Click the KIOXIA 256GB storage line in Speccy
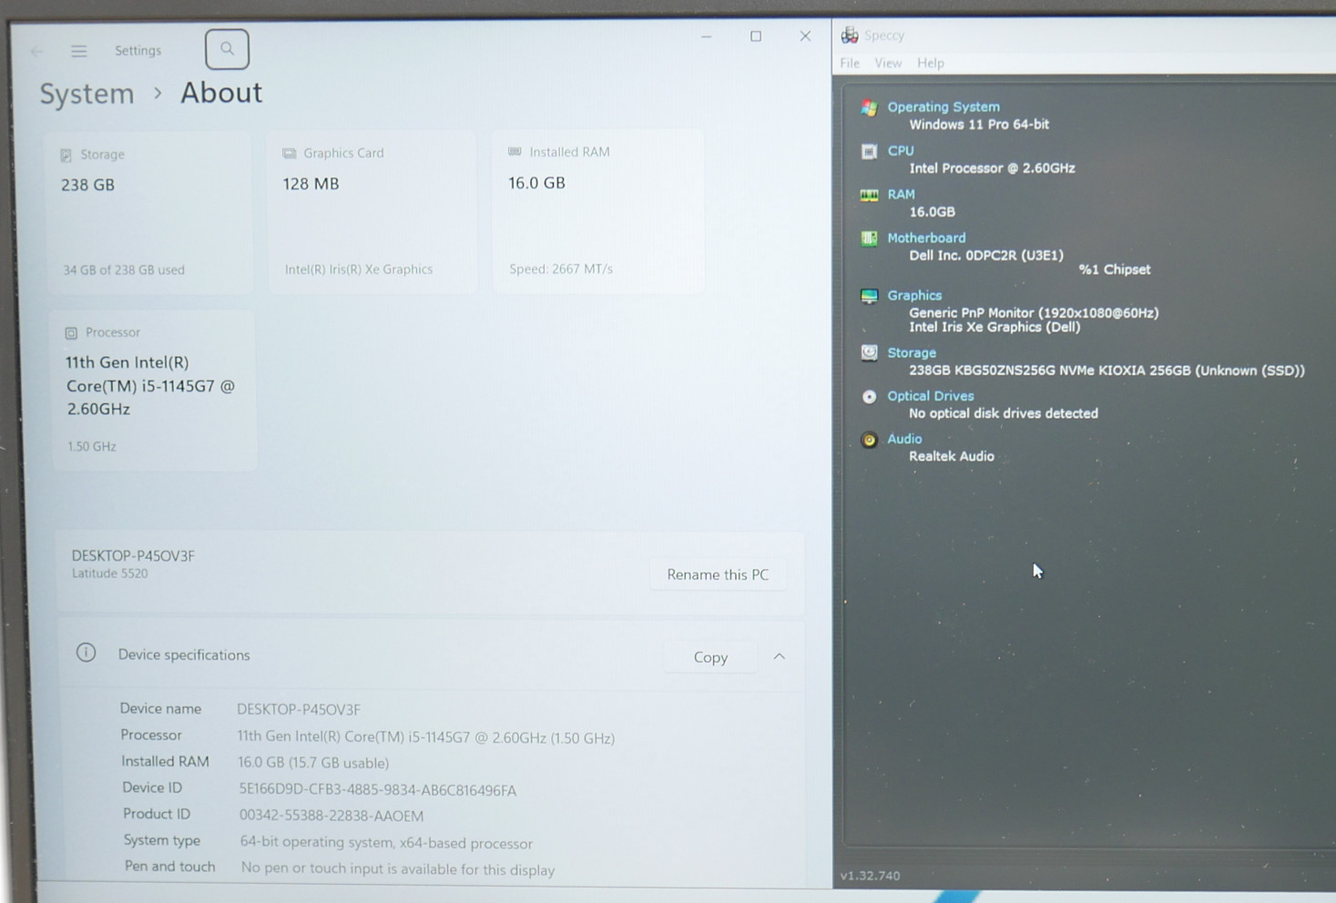 click(1107, 370)
